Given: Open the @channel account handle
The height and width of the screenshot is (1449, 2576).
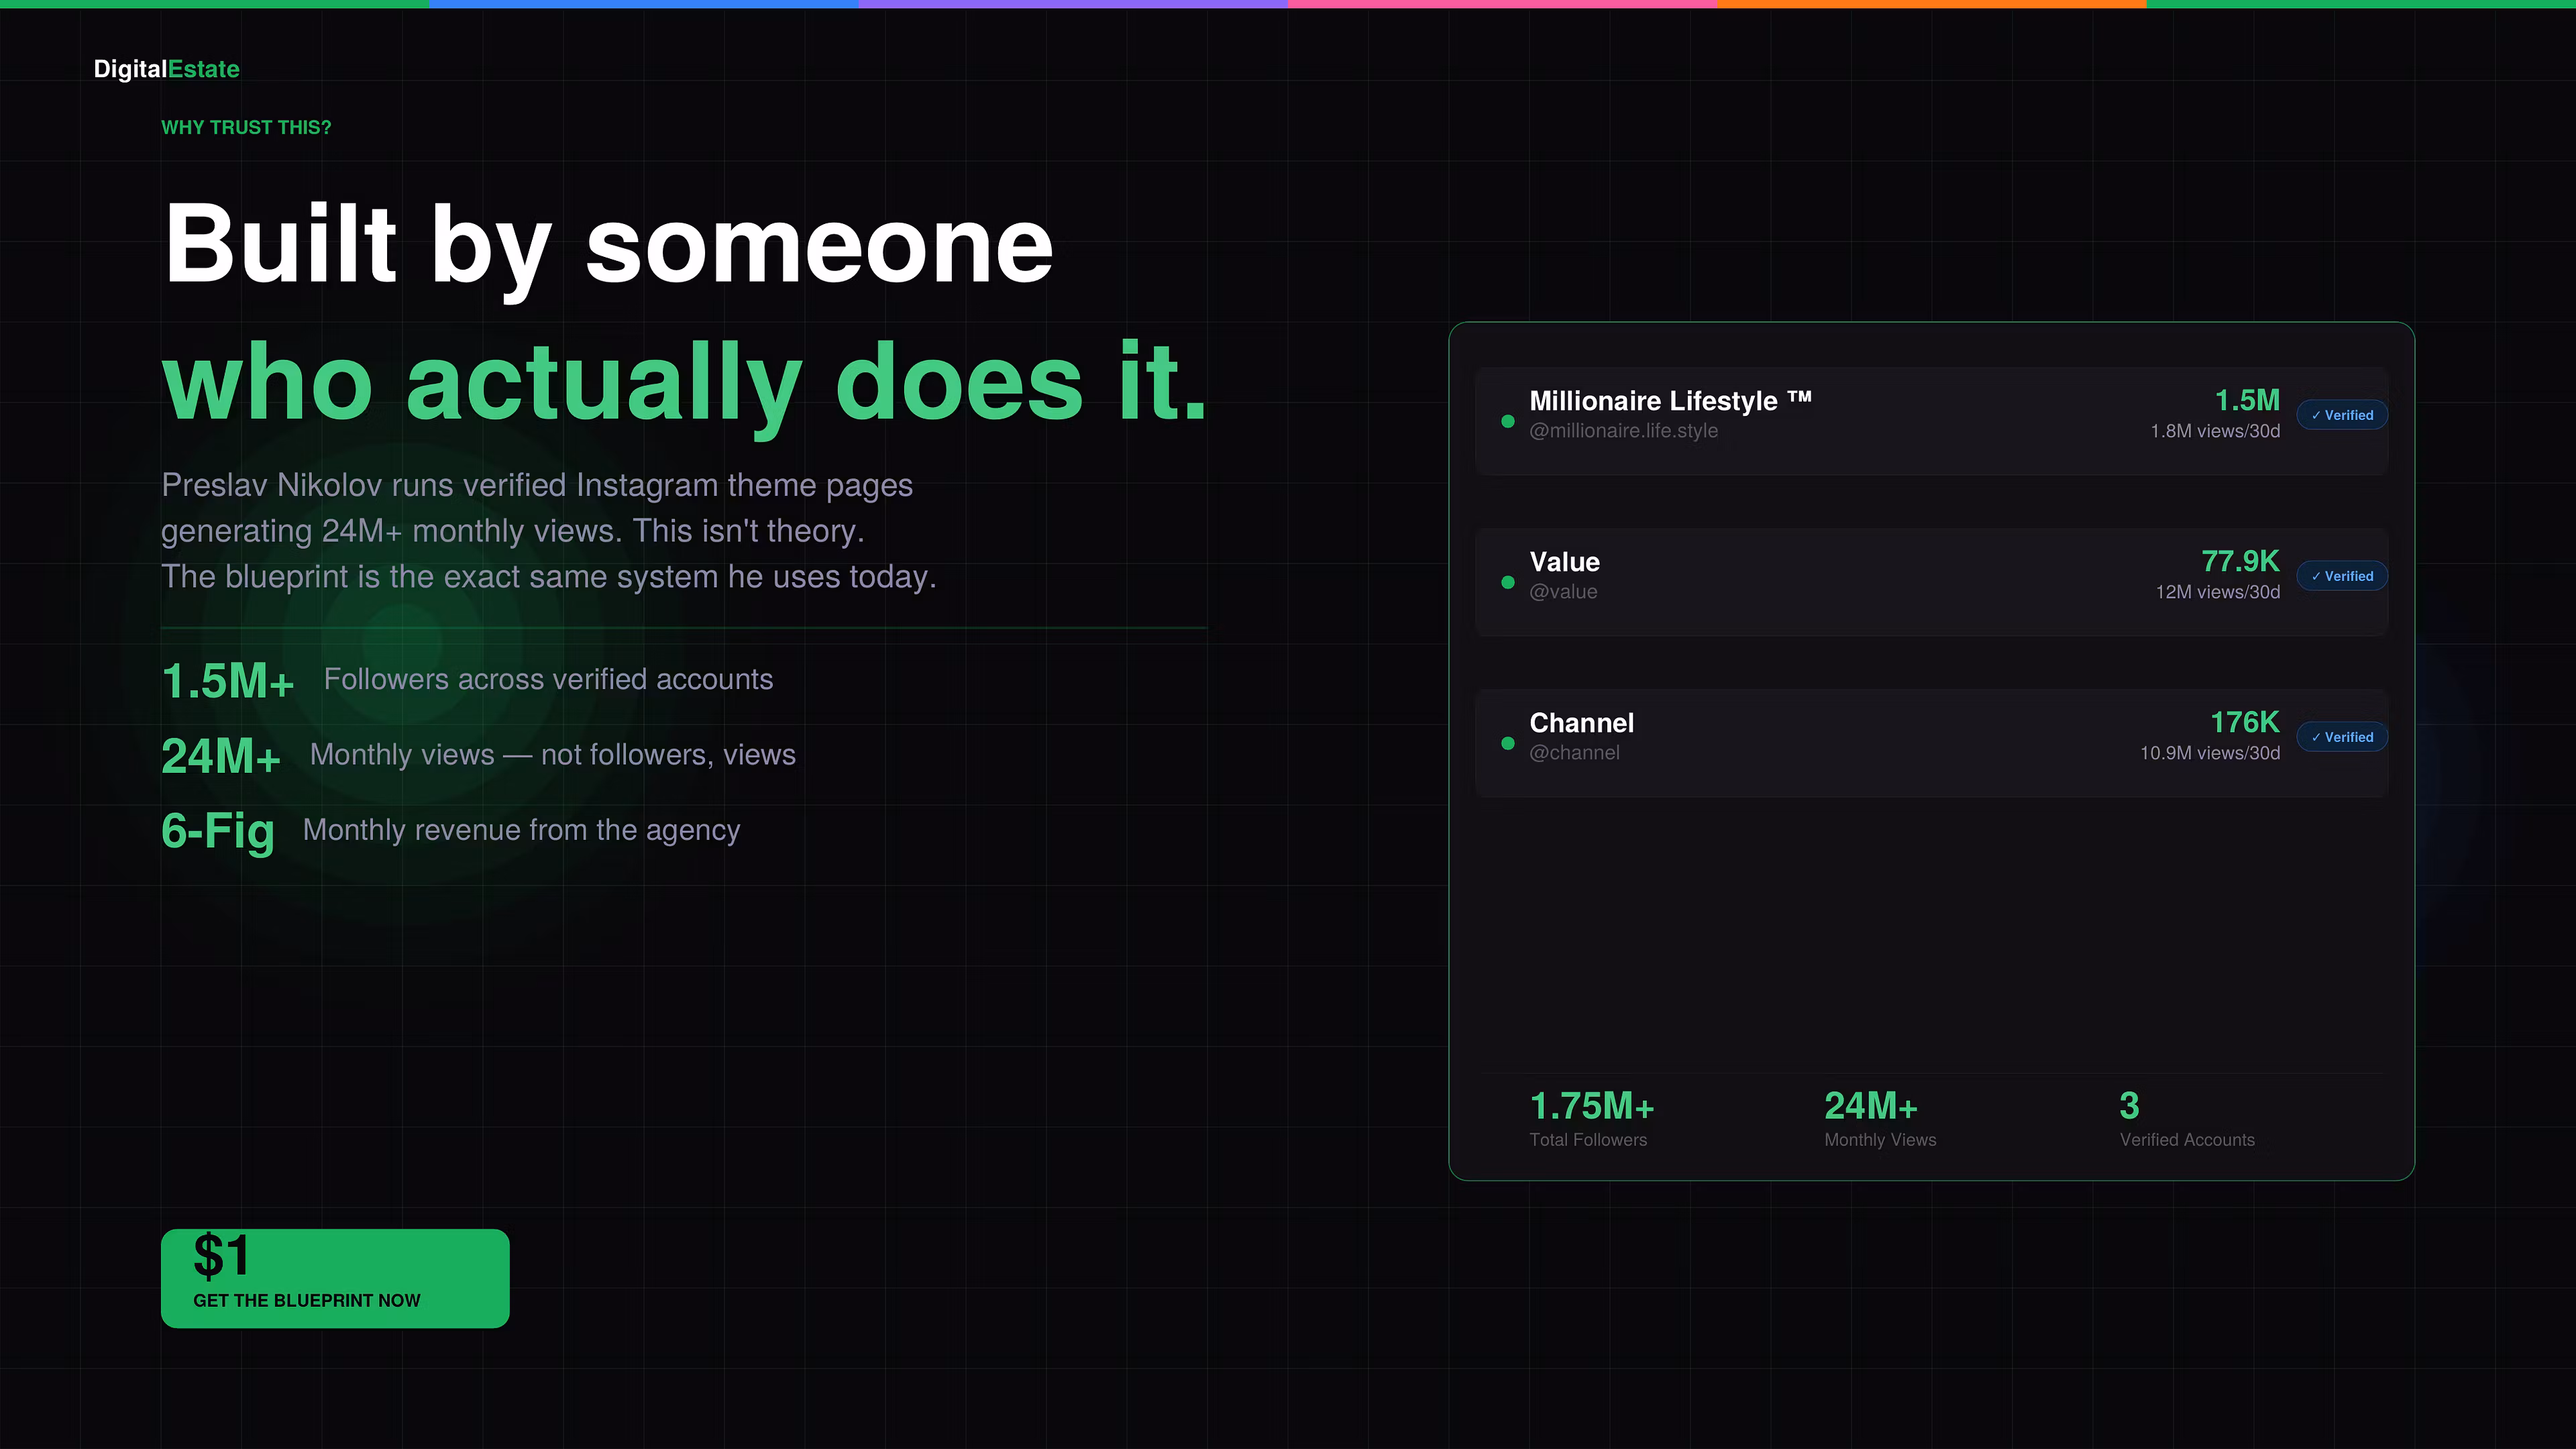Looking at the screenshot, I should (x=1574, y=753).
